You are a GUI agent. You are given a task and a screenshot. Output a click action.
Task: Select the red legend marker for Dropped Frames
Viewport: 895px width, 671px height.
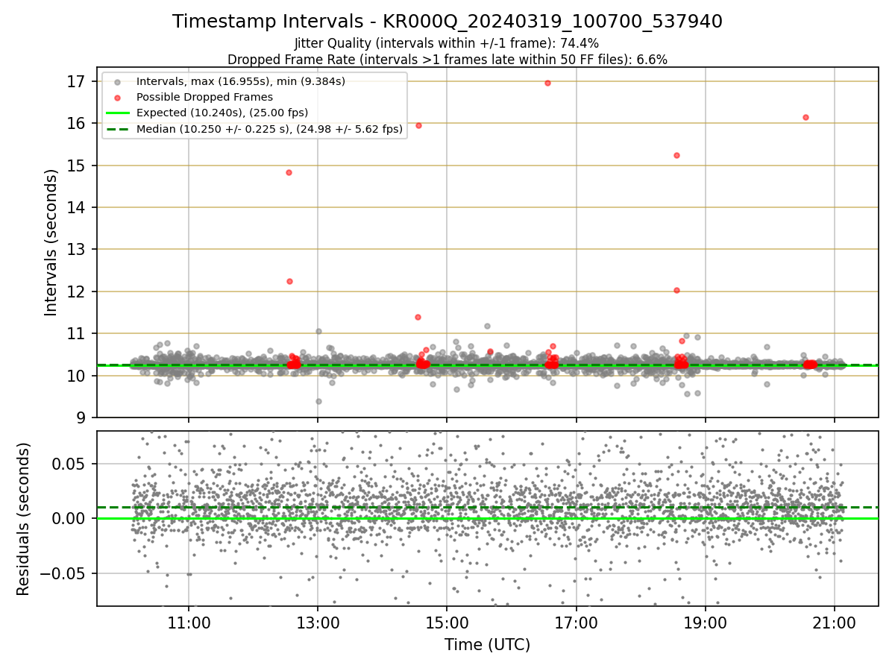point(118,97)
